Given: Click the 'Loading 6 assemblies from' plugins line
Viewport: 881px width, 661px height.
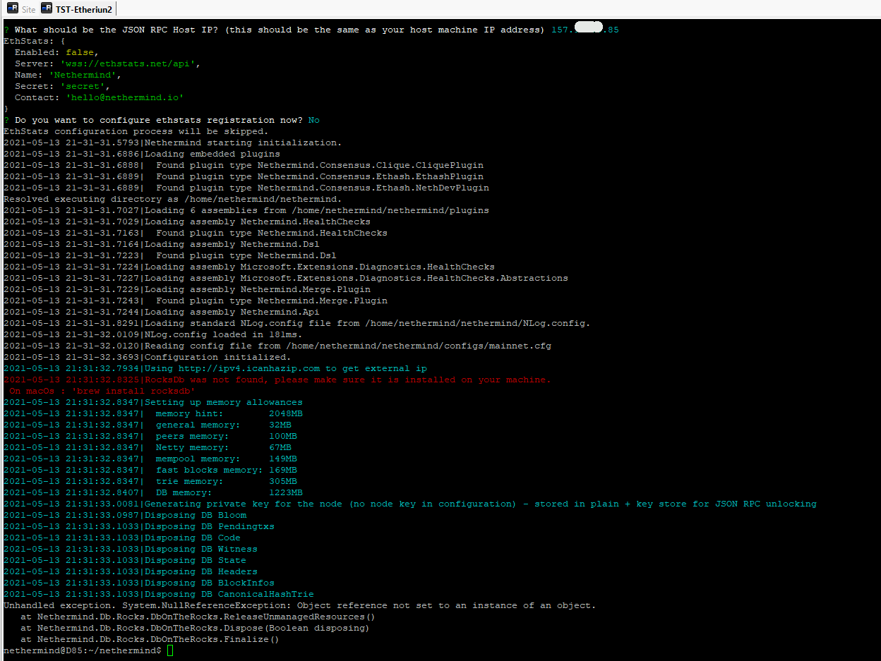Looking at the screenshot, I should tap(246, 210).
